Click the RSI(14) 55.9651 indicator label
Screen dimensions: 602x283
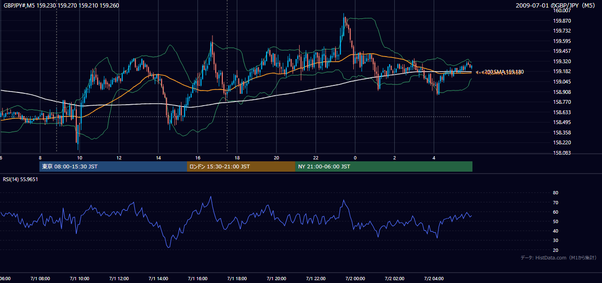(x=21, y=179)
